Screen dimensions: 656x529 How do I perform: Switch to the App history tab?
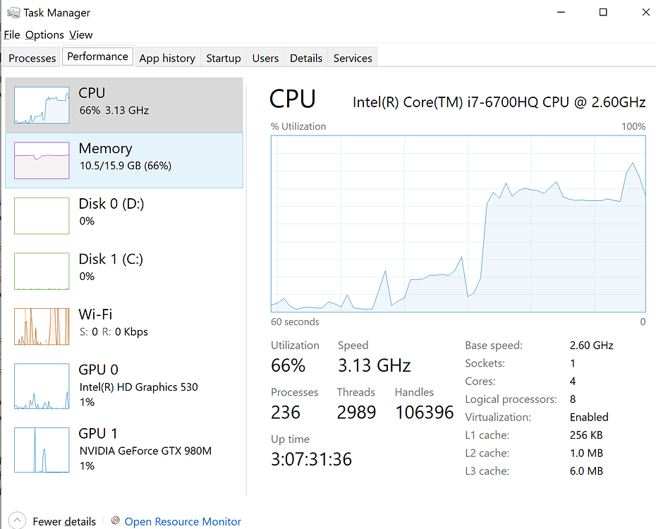click(167, 58)
